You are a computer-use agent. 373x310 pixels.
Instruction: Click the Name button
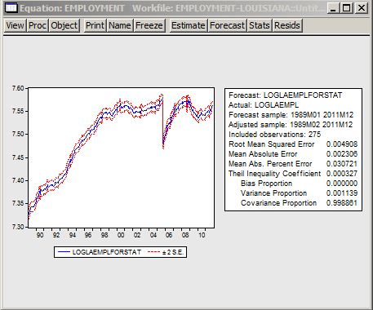[x=120, y=25]
